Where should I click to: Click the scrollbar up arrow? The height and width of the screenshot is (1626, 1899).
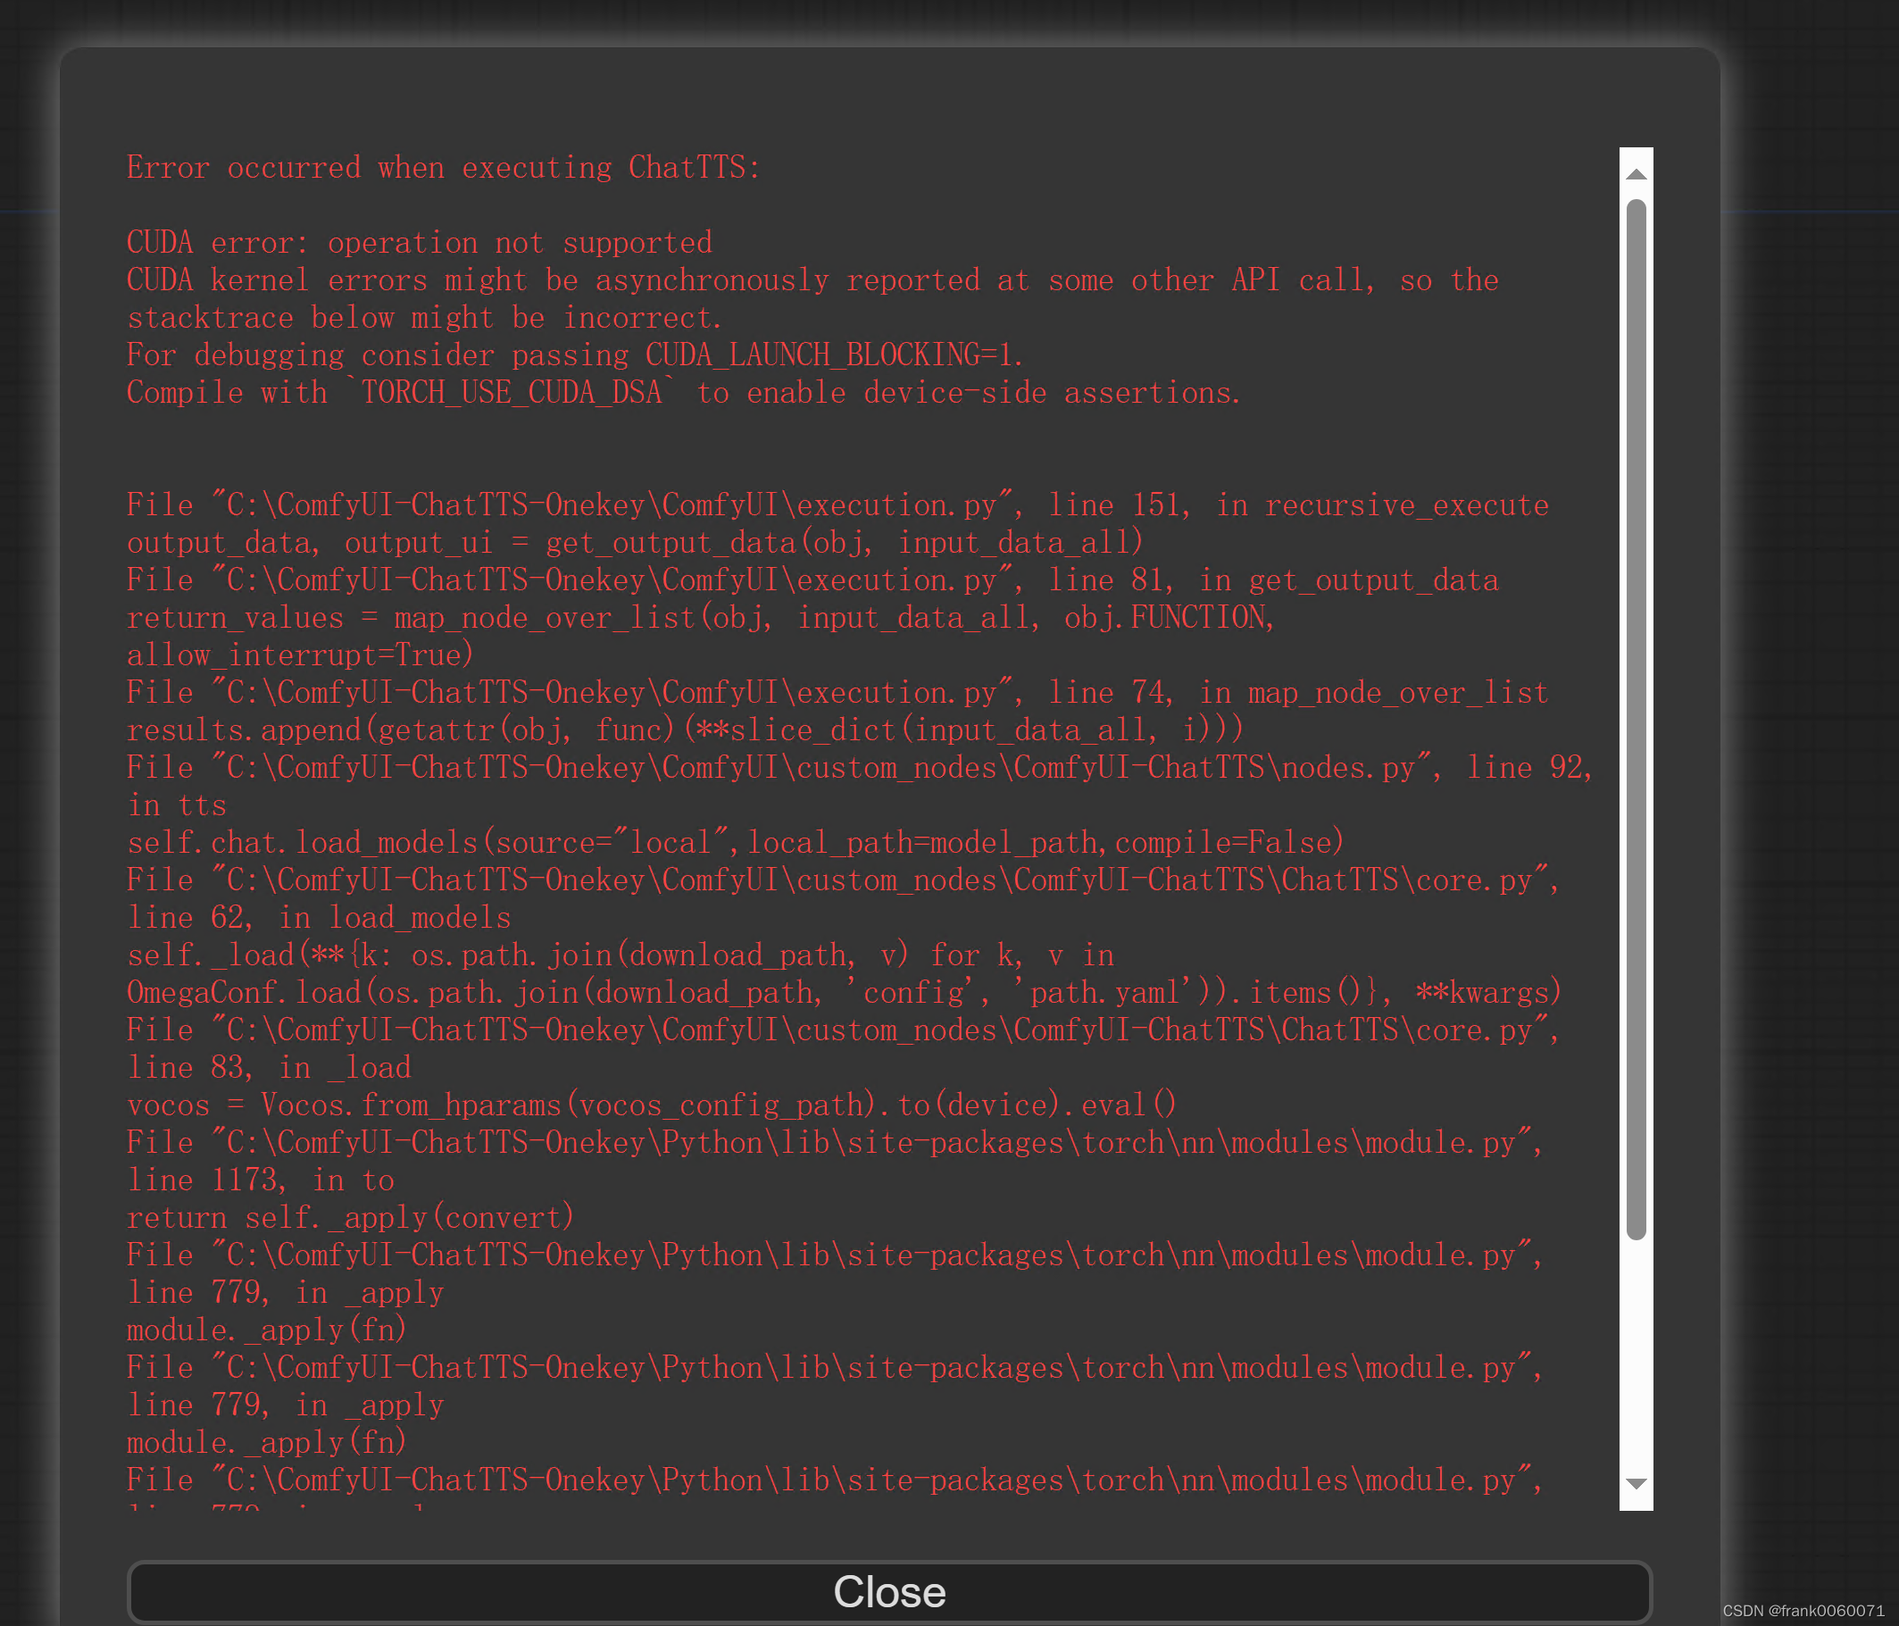1636,174
